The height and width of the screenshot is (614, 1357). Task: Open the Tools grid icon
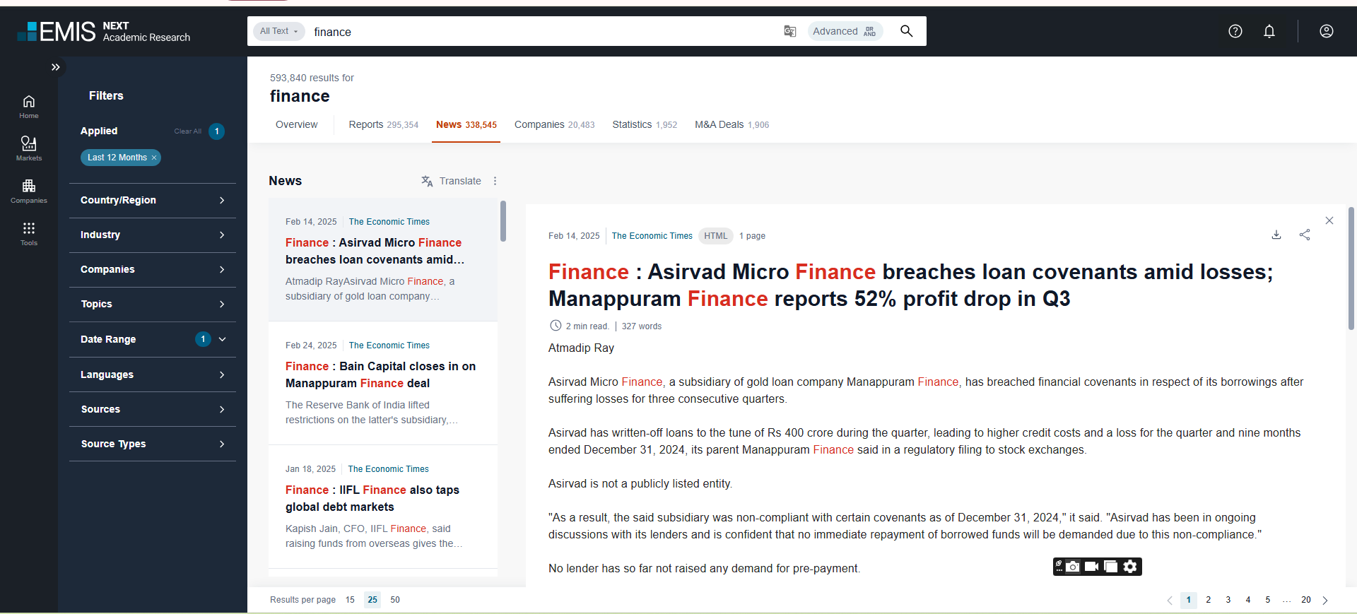click(x=29, y=233)
